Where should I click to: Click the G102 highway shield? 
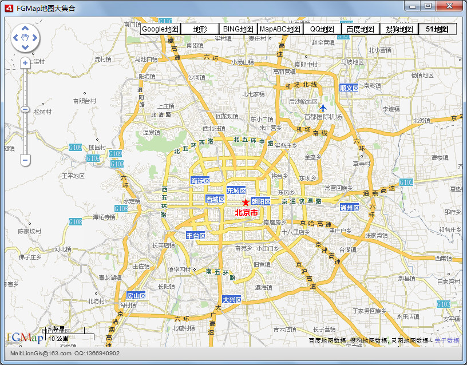[x=406, y=182]
